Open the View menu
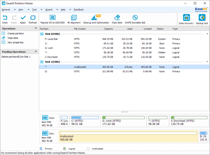Image resolution: width=210 pixels, height=155 pixels. tap(21, 10)
